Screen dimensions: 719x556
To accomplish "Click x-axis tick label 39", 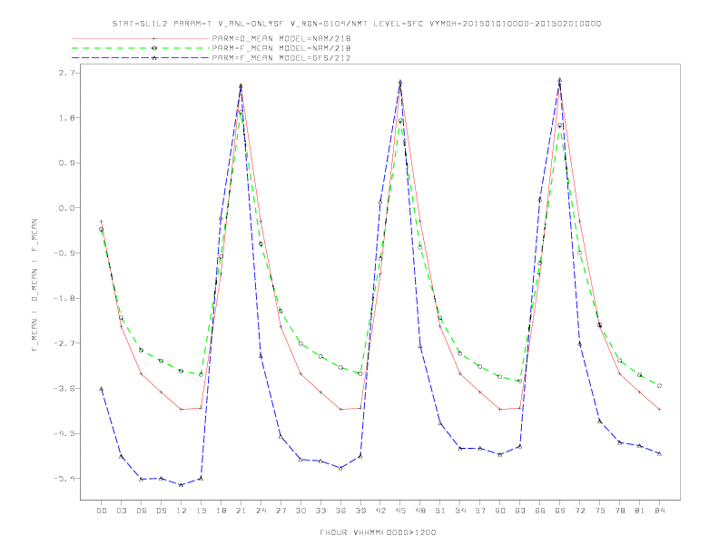I will (360, 511).
